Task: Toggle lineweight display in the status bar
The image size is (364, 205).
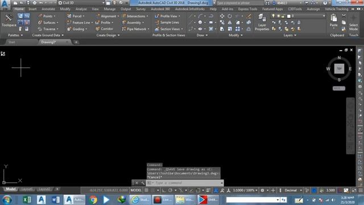Action: [x=209, y=190]
